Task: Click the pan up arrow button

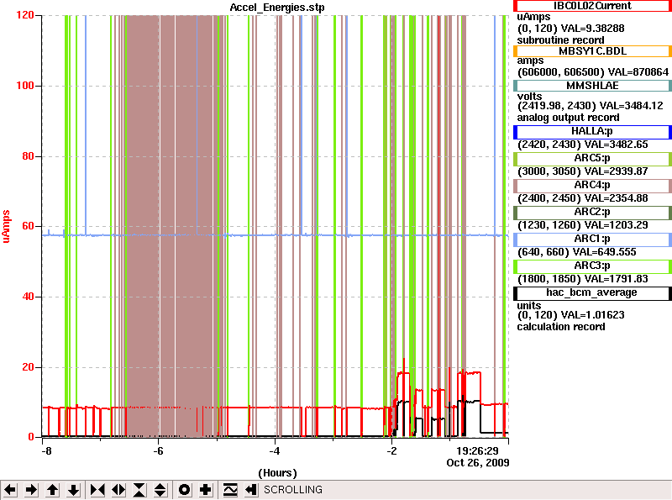Action: [52, 490]
